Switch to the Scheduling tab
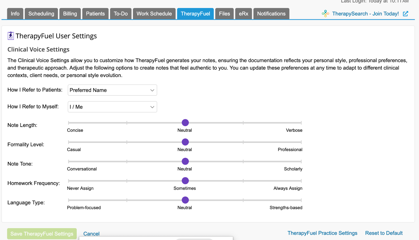Image resolution: width=419 pixels, height=240 pixels. [41, 14]
